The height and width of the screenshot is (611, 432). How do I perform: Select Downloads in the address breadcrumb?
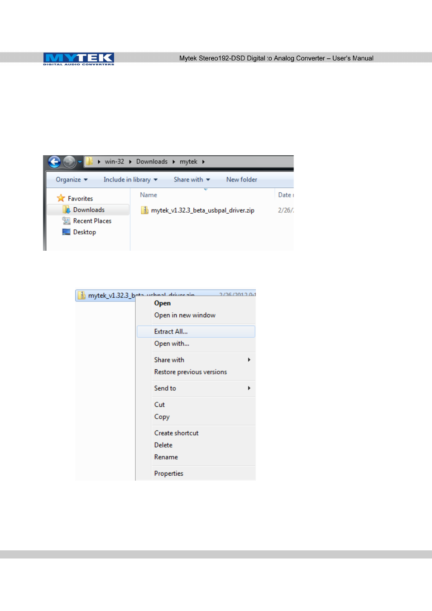coord(152,162)
